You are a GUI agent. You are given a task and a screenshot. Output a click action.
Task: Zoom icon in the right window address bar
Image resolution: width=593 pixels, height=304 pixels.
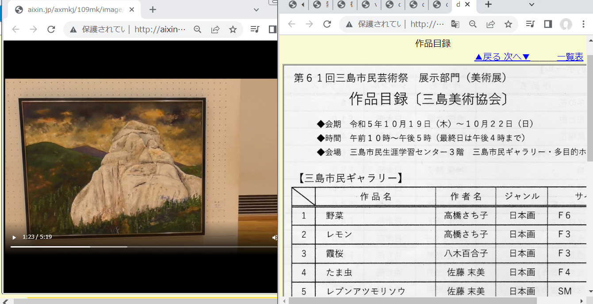pyautogui.click(x=473, y=24)
